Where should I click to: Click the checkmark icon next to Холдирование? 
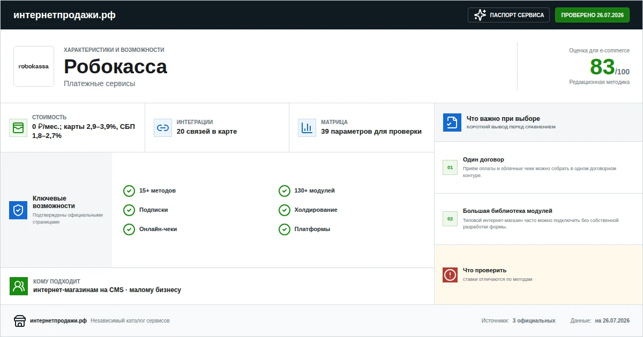tap(285, 210)
